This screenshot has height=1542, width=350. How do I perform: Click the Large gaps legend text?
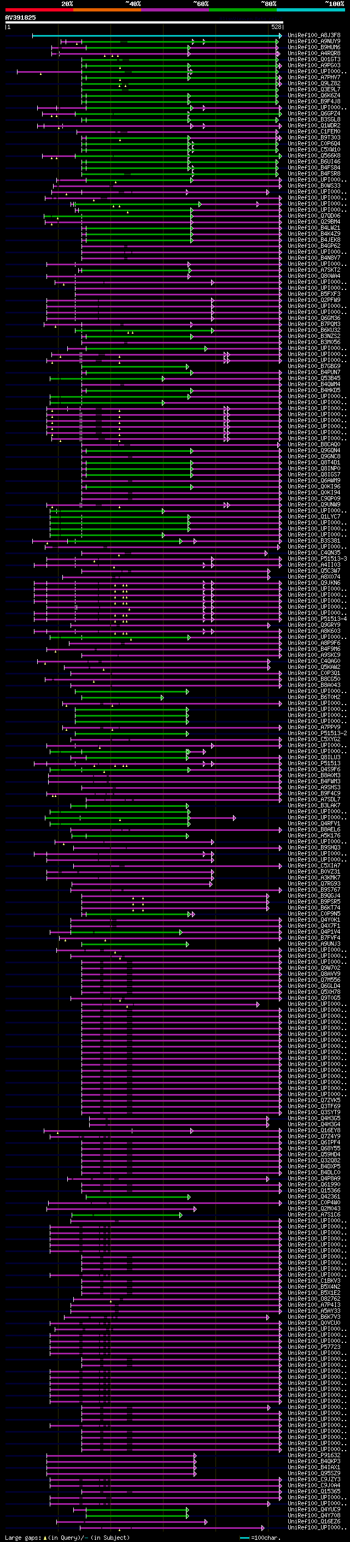[67, 1537]
